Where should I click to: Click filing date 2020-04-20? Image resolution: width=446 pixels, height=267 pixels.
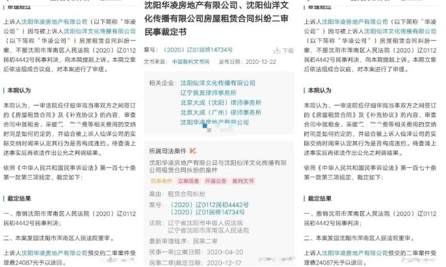225,252
